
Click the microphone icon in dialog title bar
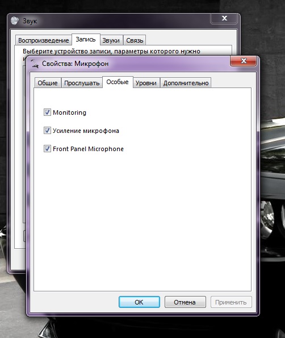(35, 64)
